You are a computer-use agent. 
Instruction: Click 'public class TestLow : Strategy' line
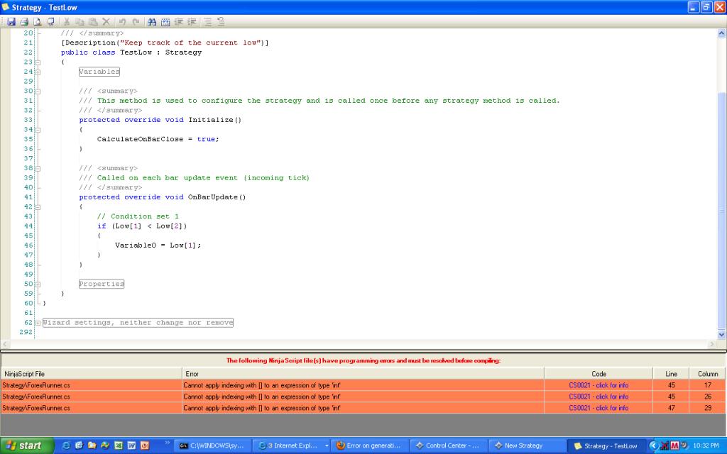pos(131,52)
